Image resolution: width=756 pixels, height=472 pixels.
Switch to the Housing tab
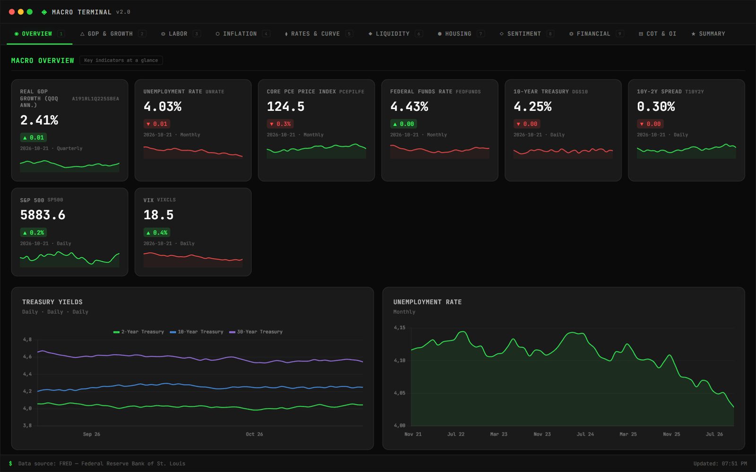pos(461,34)
